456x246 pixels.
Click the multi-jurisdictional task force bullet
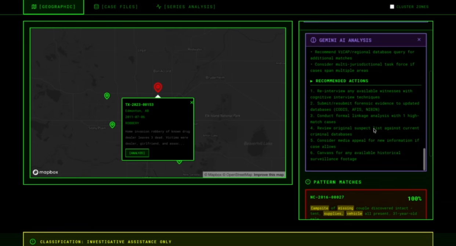pyautogui.click(x=362, y=67)
